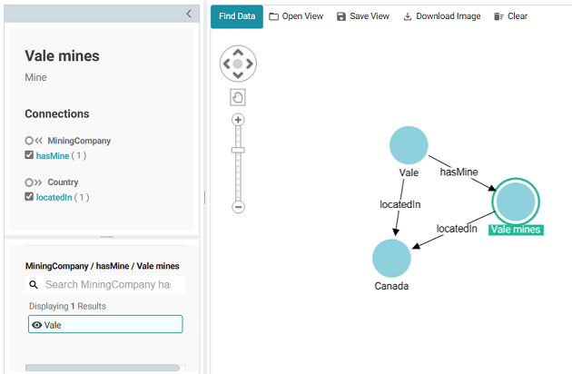This screenshot has width=572, height=374.
Task: Click the pan down arrow
Action: pos(238,76)
